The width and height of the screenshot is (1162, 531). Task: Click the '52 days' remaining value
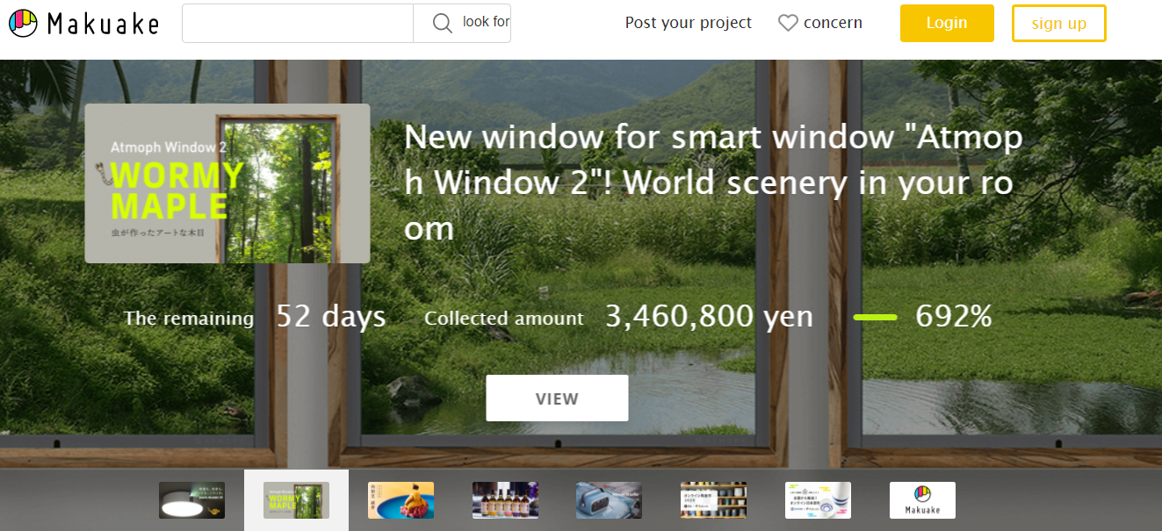331,317
